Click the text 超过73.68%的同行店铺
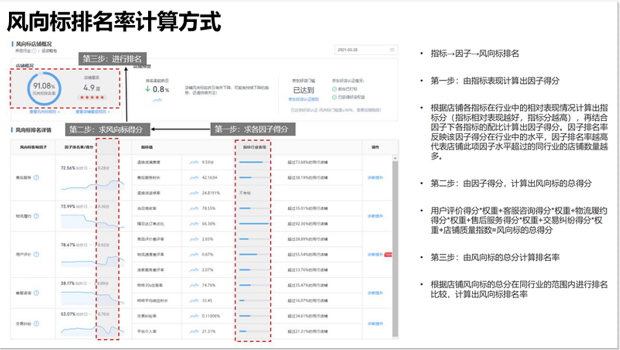620x350 pixels. pos(308,162)
